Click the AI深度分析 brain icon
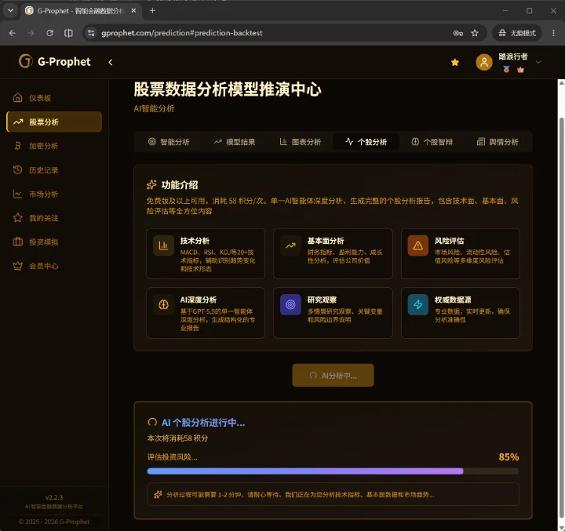The height and width of the screenshot is (531, 565). [x=163, y=305]
